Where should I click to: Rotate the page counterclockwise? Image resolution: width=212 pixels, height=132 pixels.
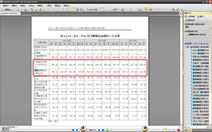tap(63, 10)
